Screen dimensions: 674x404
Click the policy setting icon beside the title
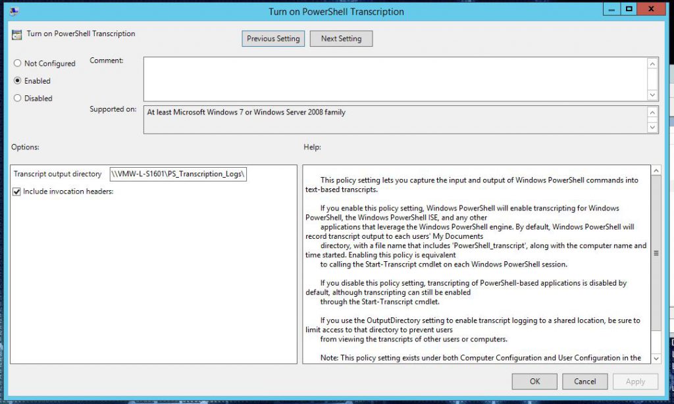pos(16,33)
